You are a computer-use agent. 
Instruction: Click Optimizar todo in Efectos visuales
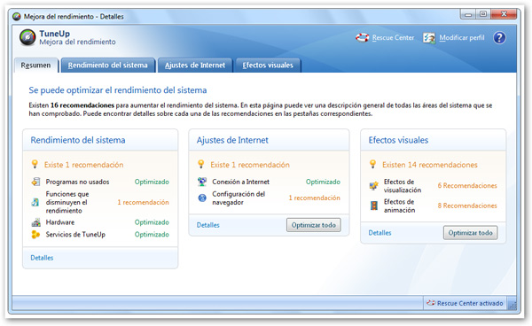470,233
